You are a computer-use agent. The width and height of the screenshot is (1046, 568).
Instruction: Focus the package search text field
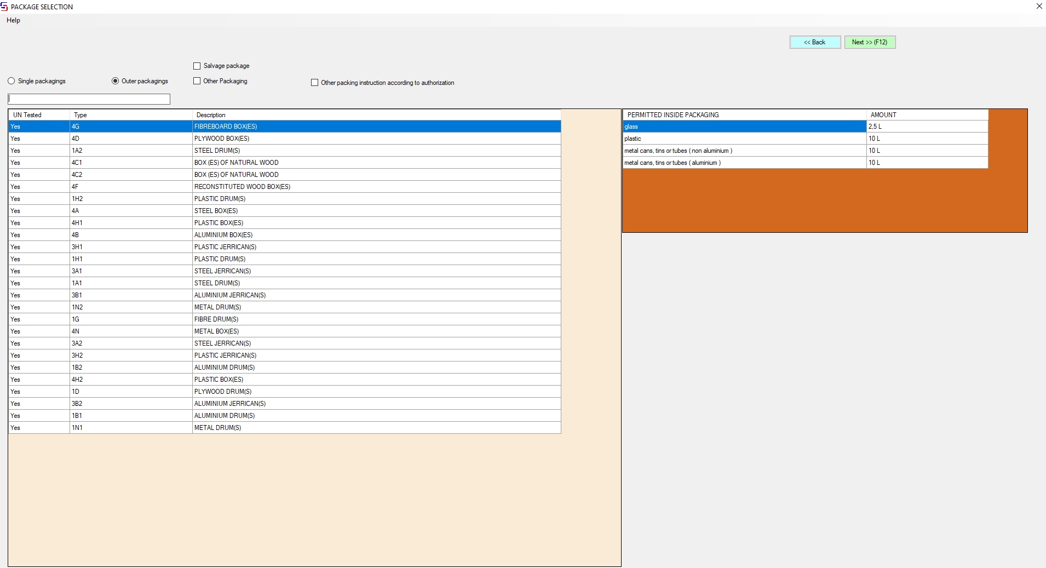pos(89,99)
